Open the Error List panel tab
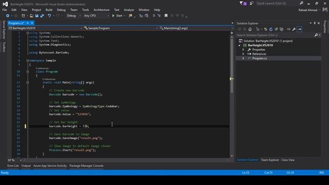 coord(13,166)
